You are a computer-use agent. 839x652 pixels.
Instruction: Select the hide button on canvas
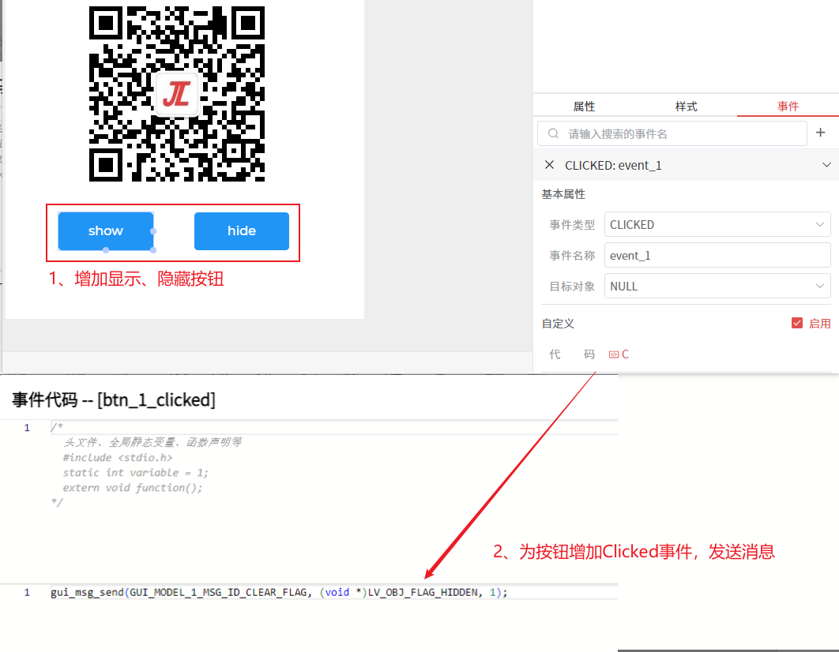241,230
